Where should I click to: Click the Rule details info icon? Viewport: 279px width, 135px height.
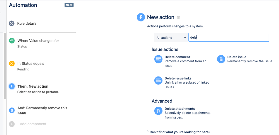tap(11, 23)
